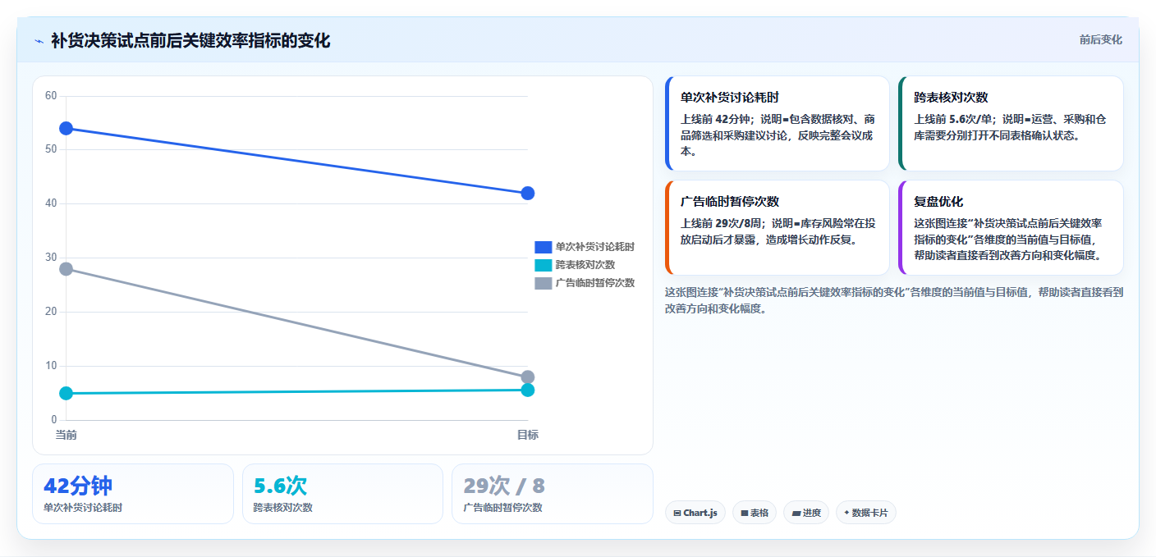Screen dimensions: 1156x557
Task: Click the Chart.js tag chip
Action: [x=695, y=513]
